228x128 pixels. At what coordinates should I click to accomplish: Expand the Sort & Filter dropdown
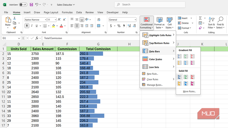tap(211, 23)
